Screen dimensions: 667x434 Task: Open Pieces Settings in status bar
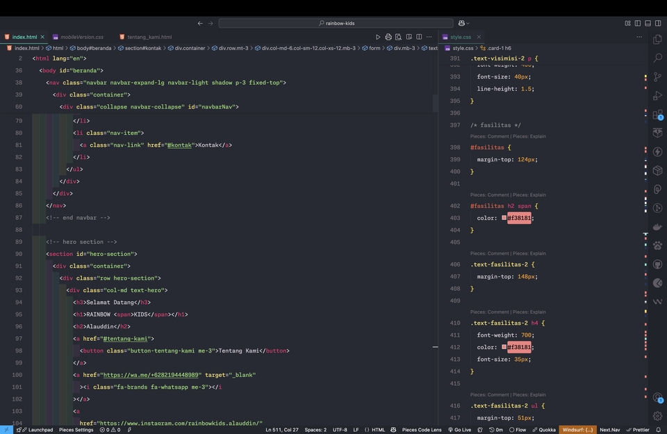(76, 430)
